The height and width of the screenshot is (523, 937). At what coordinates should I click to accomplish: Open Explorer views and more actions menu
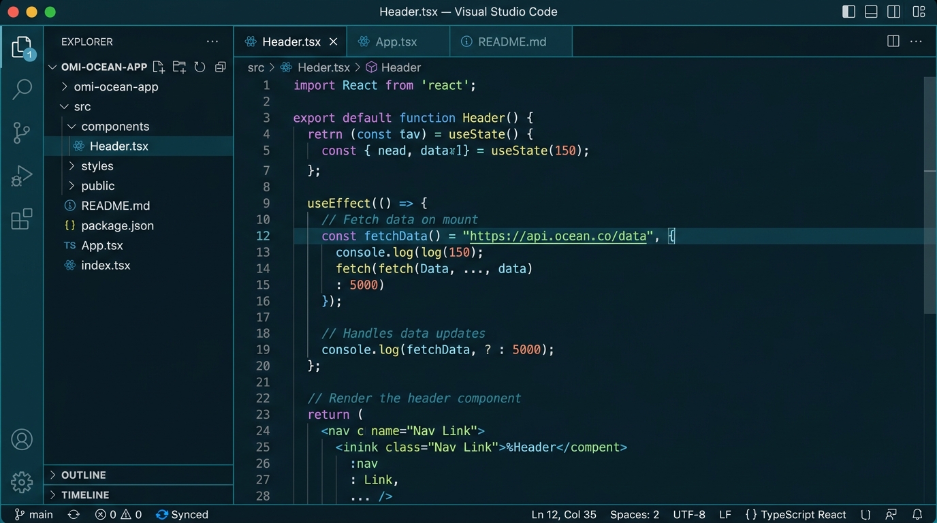pos(212,42)
